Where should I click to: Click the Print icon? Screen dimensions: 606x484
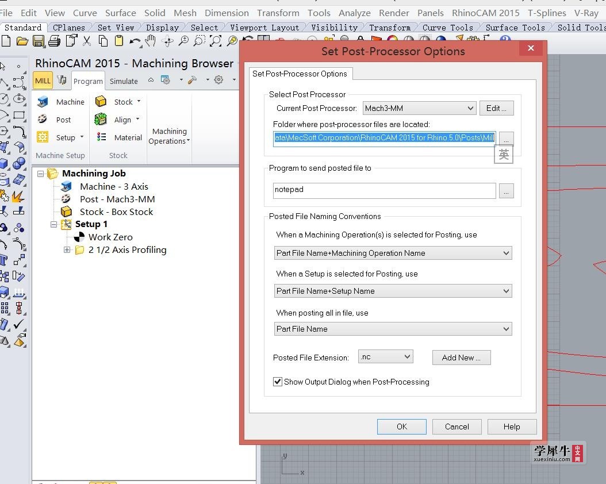55,41
